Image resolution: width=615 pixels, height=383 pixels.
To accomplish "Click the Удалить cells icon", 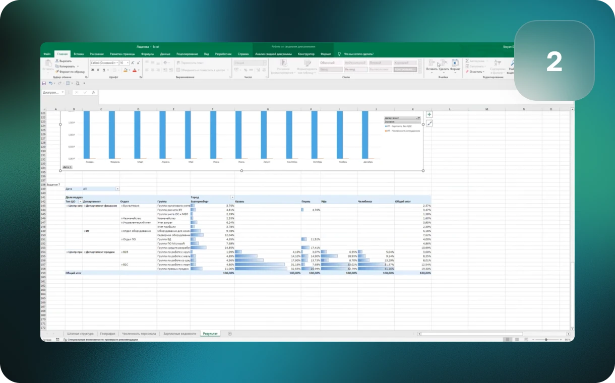I will (x=443, y=63).
